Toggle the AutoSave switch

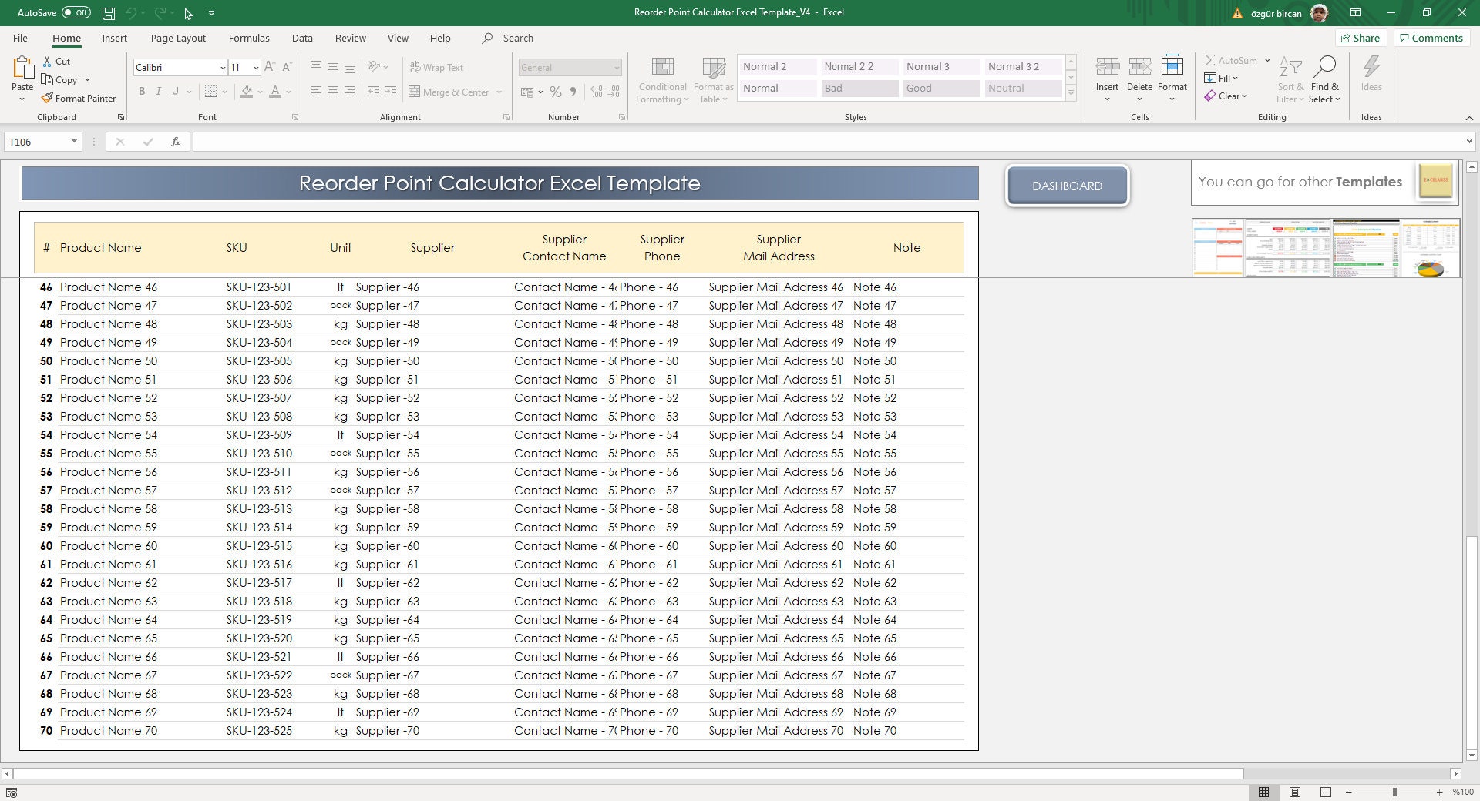pyautogui.click(x=76, y=12)
